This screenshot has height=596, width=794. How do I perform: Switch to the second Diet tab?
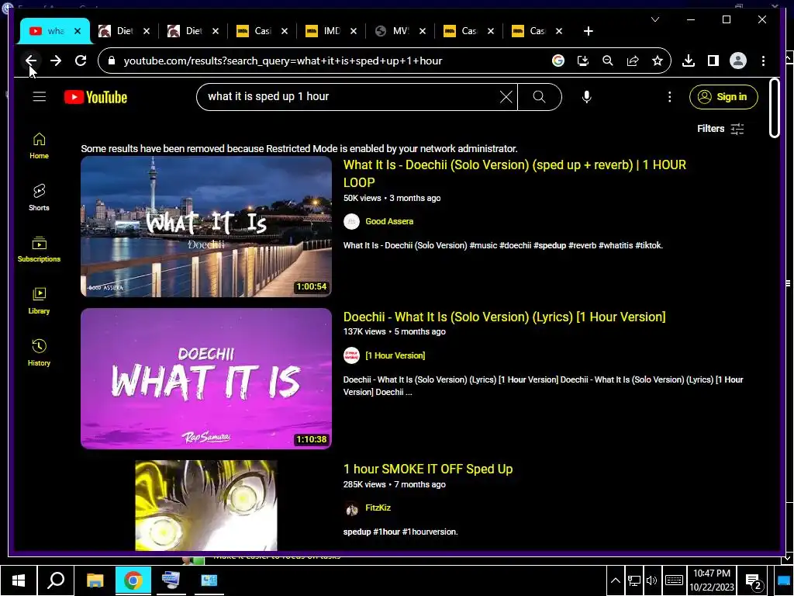click(193, 31)
